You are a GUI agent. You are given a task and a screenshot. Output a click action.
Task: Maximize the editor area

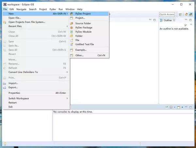[x=155, y=20]
